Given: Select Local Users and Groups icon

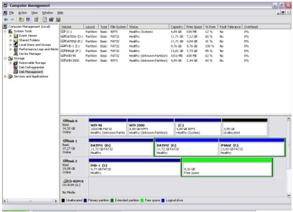Looking at the screenshot, I should [x=16, y=44].
